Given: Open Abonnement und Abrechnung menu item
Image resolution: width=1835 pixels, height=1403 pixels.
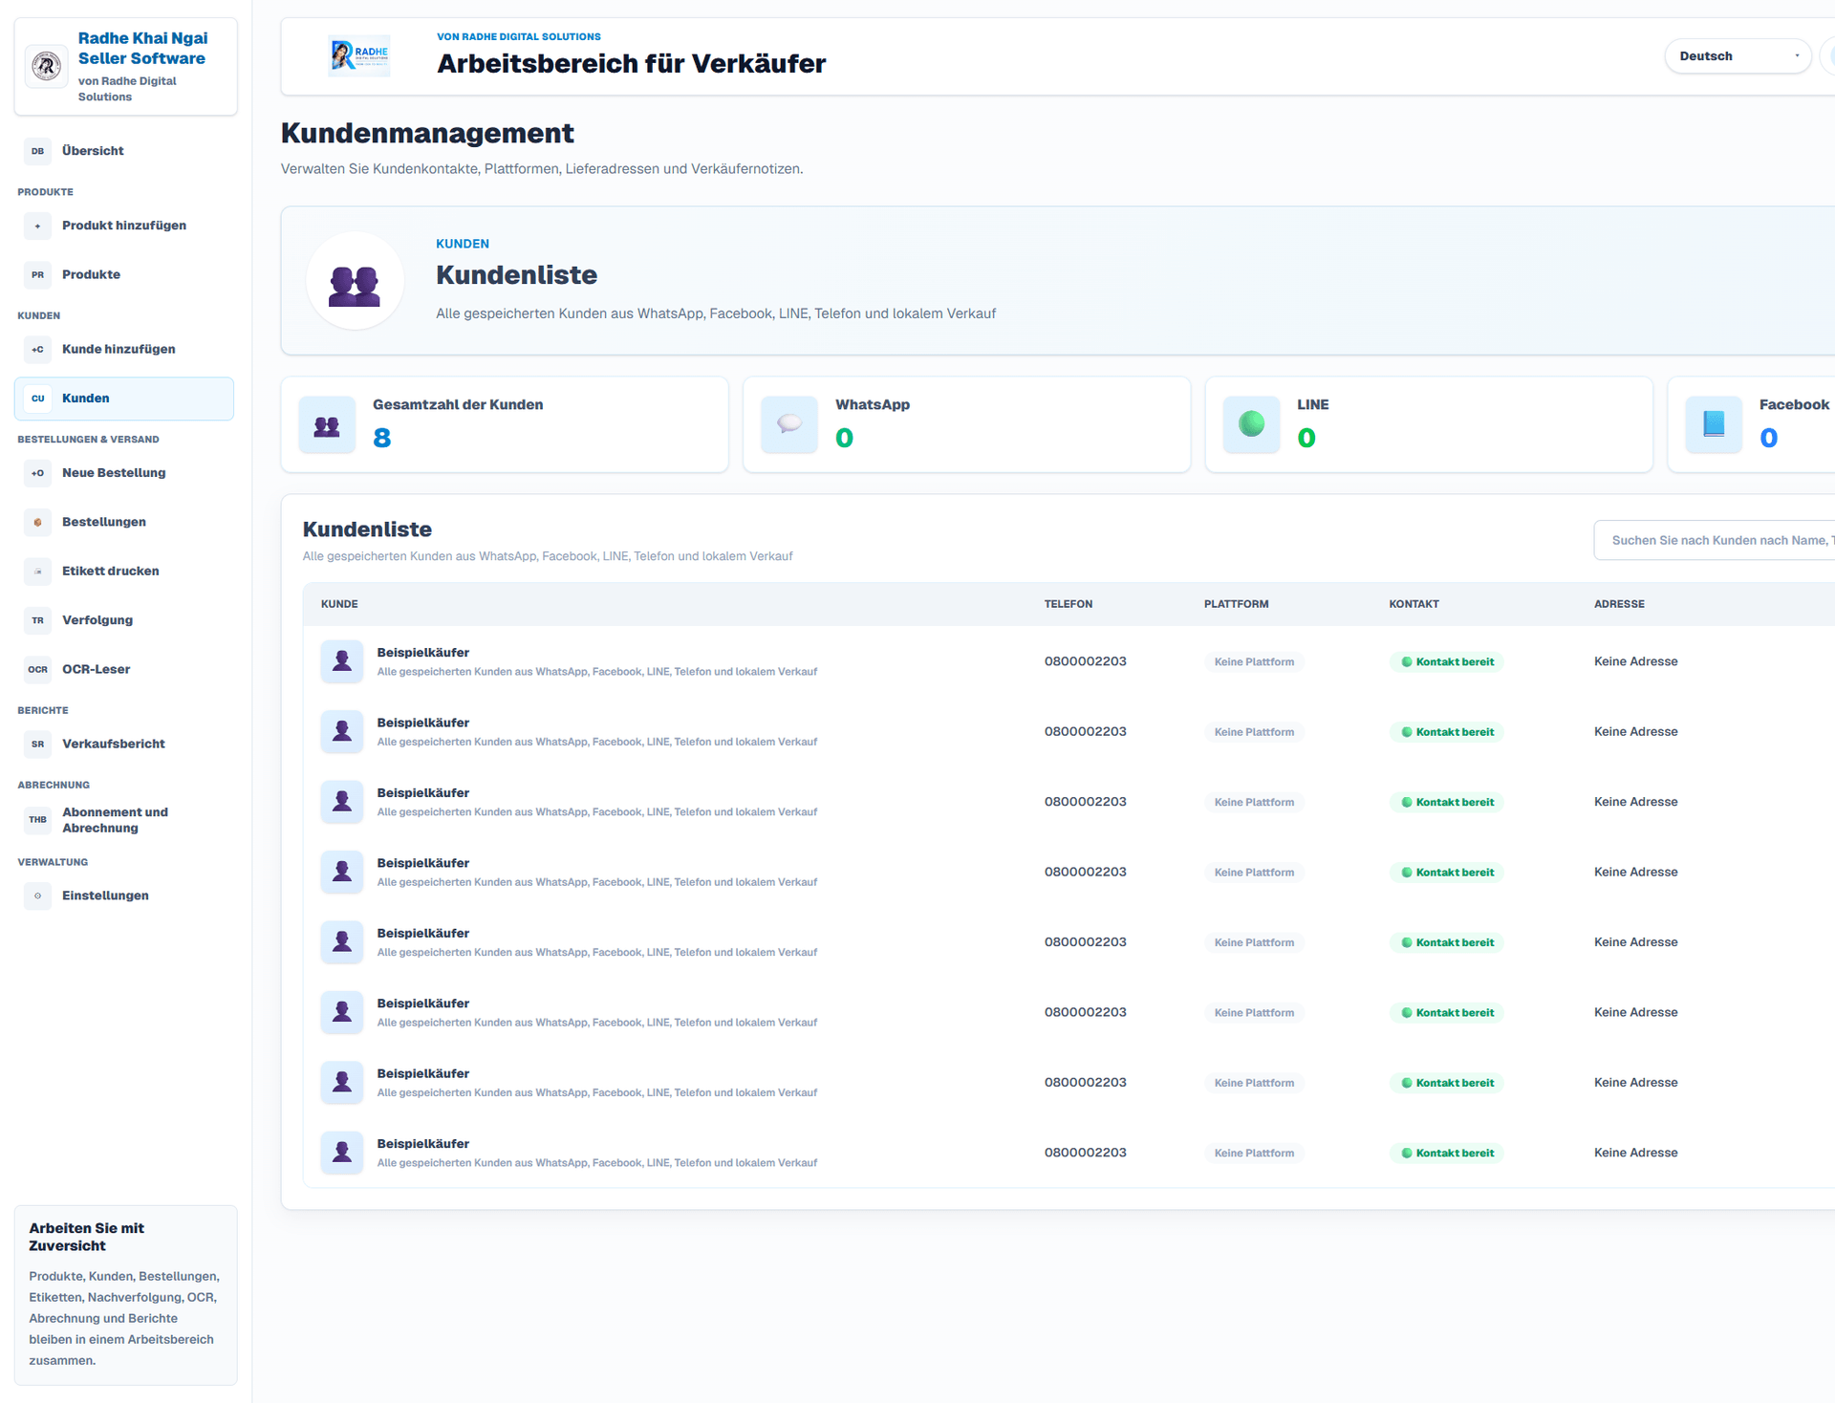Looking at the screenshot, I should [x=124, y=820].
